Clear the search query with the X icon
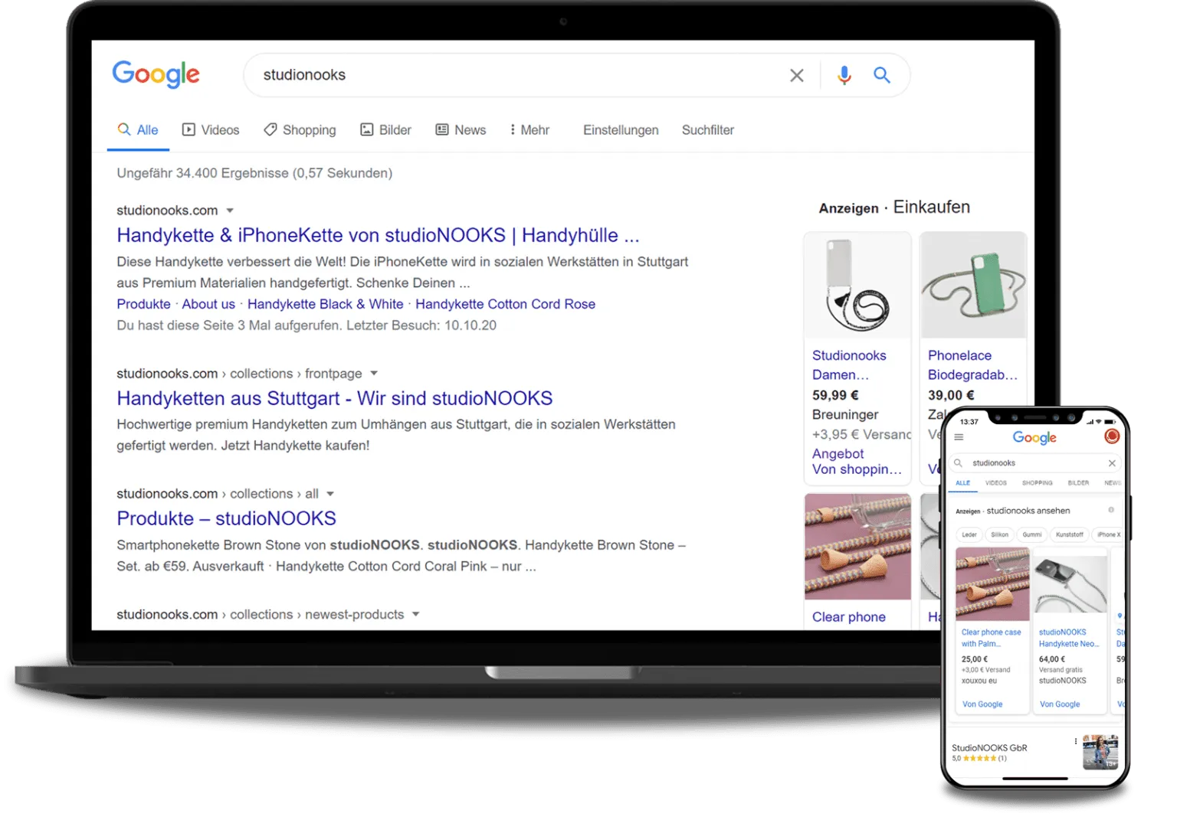 (x=797, y=75)
